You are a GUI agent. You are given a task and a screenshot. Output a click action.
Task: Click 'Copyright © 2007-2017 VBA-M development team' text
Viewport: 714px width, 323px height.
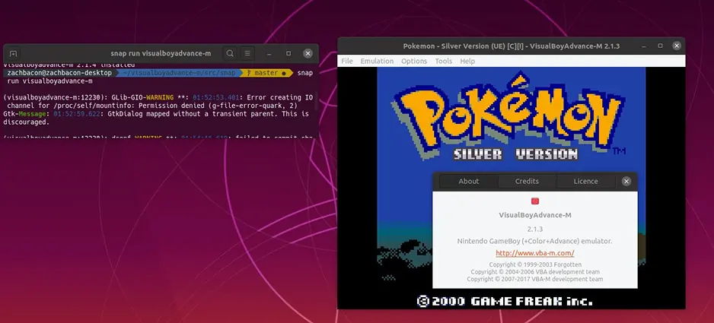(x=535, y=279)
